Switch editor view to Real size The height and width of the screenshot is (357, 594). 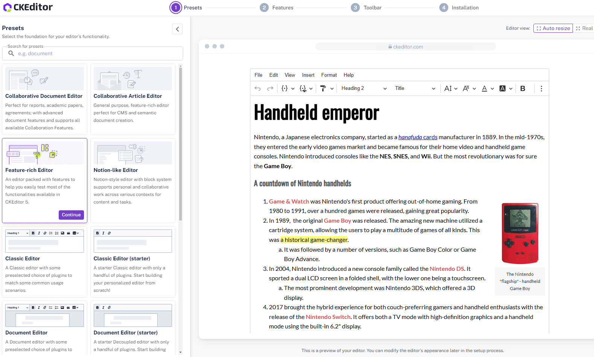[x=584, y=28]
